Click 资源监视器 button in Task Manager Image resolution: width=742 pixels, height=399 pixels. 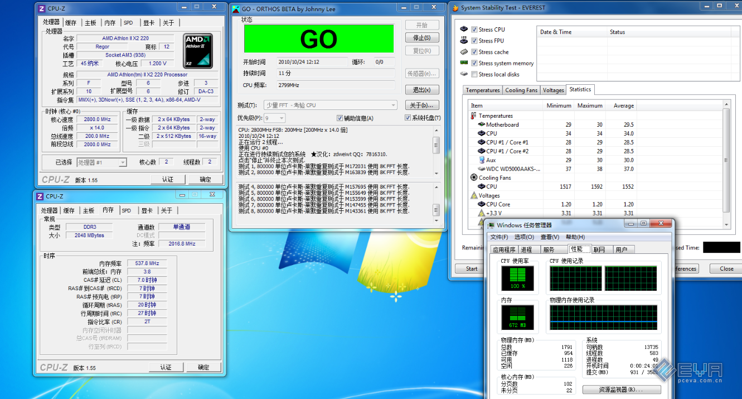622,390
